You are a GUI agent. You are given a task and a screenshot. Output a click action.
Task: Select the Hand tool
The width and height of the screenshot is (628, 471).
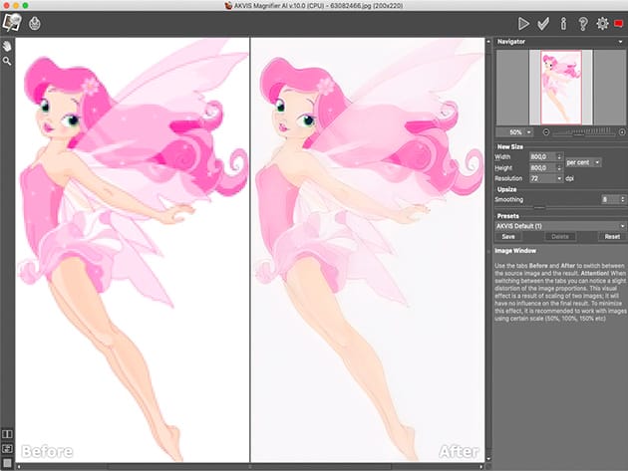pyautogui.click(x=8, y=46)
